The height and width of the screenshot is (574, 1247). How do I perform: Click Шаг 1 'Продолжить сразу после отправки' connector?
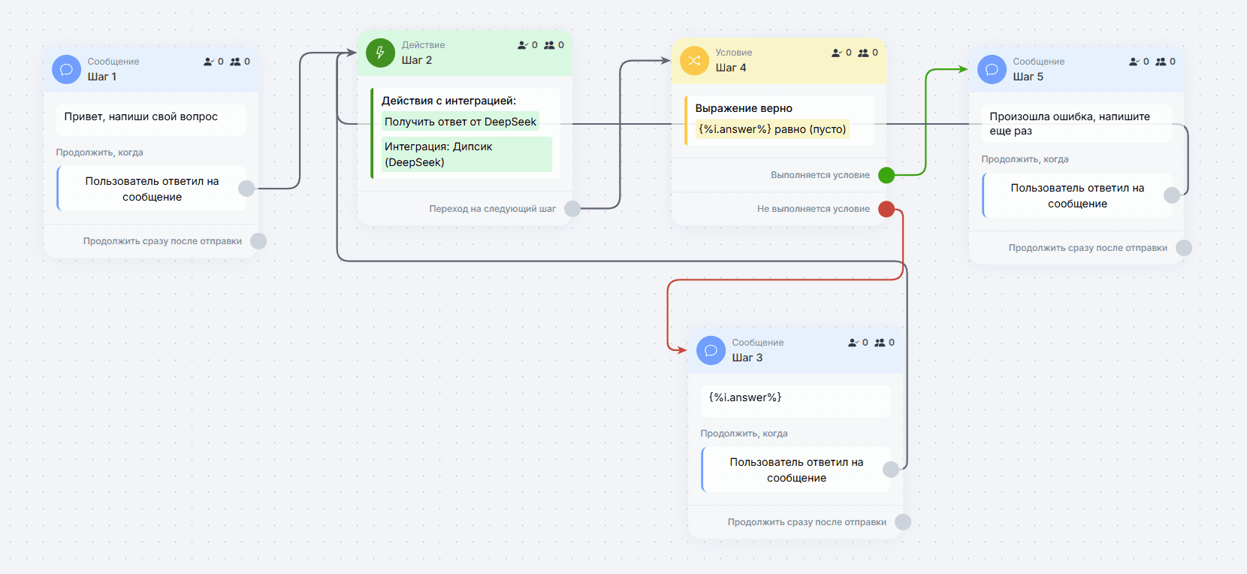258,241
